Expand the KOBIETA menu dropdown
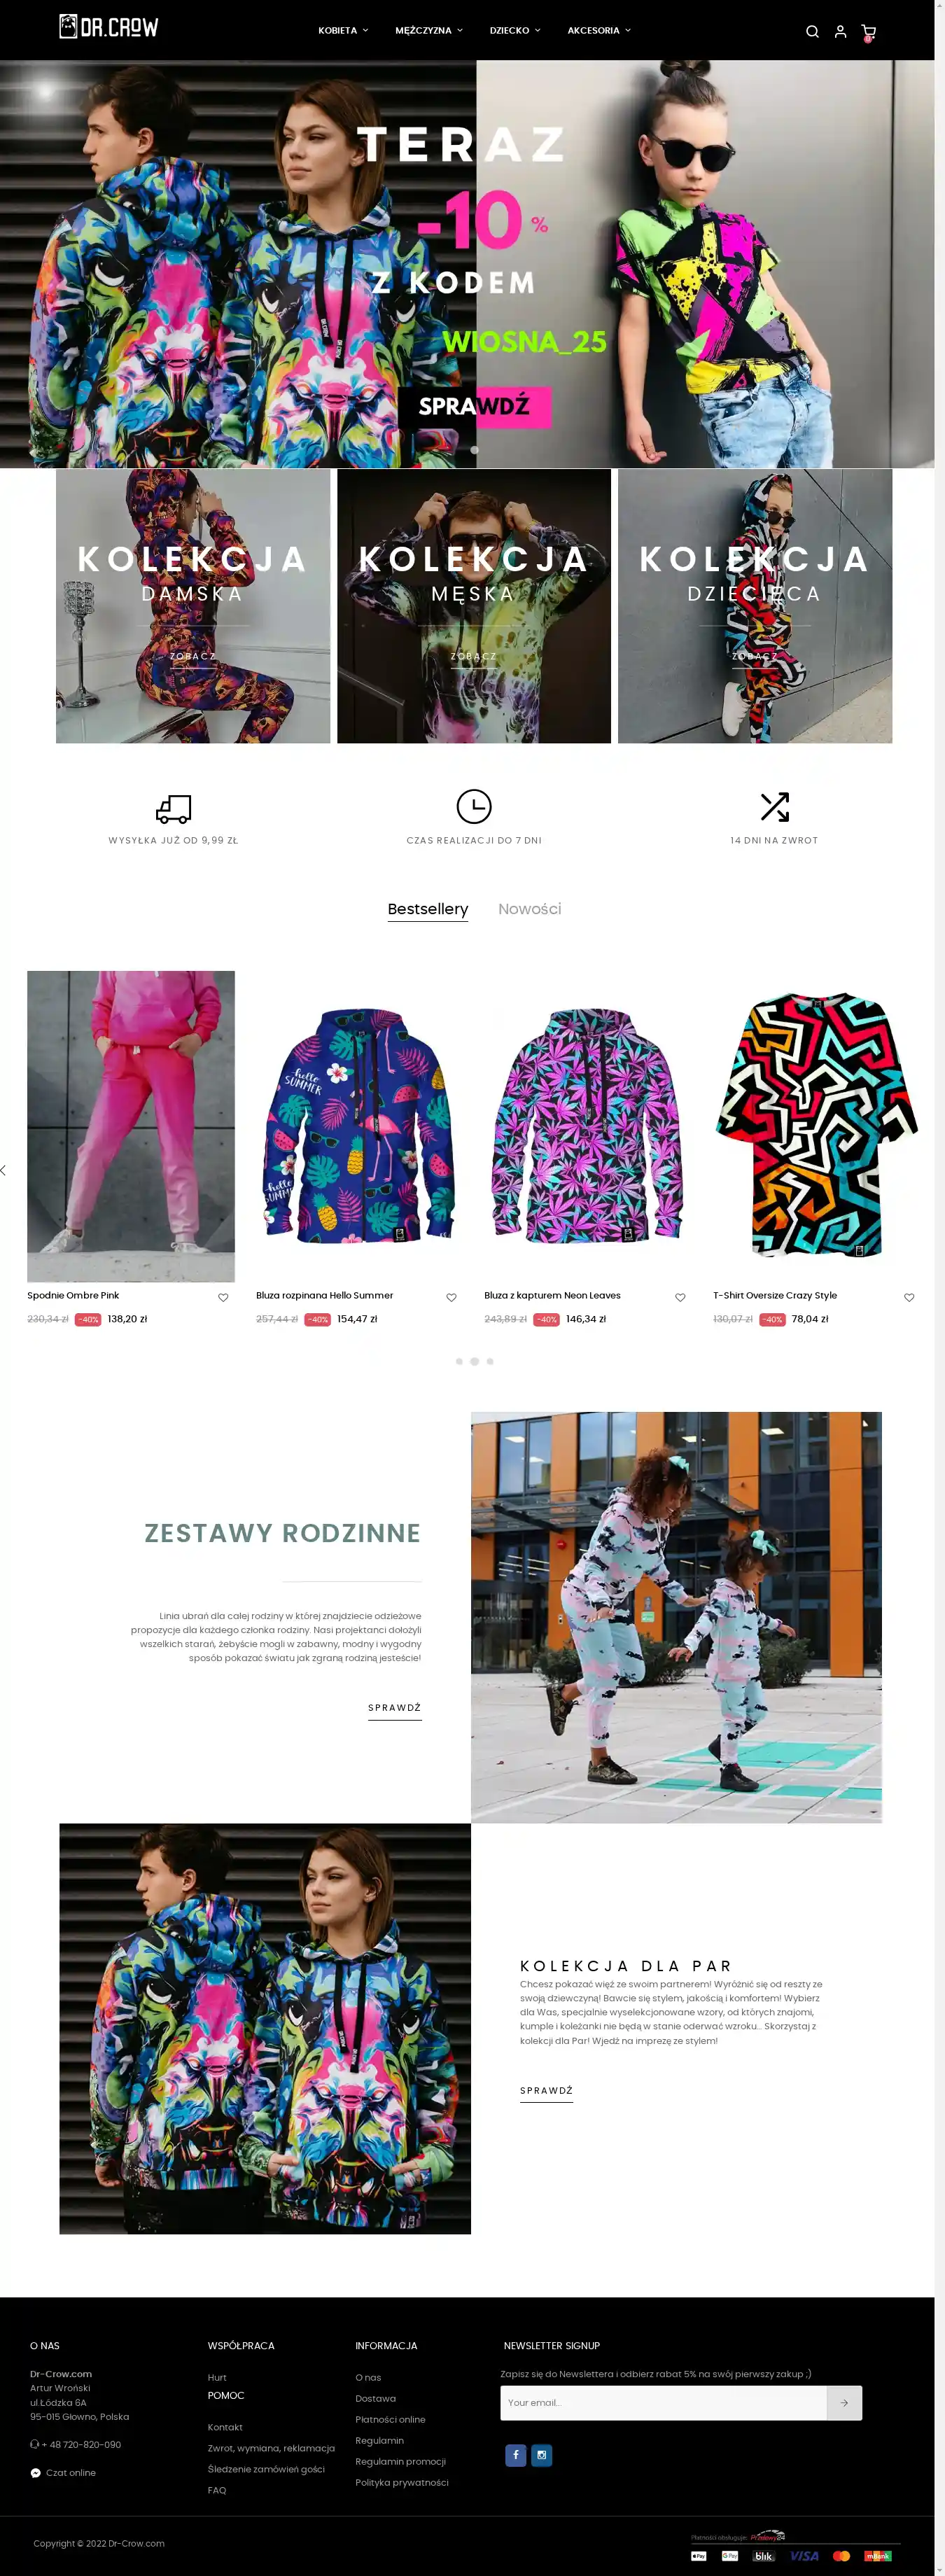Viewport: 945px width, 2576px height. pyautogui.click(x=343, y=30)
